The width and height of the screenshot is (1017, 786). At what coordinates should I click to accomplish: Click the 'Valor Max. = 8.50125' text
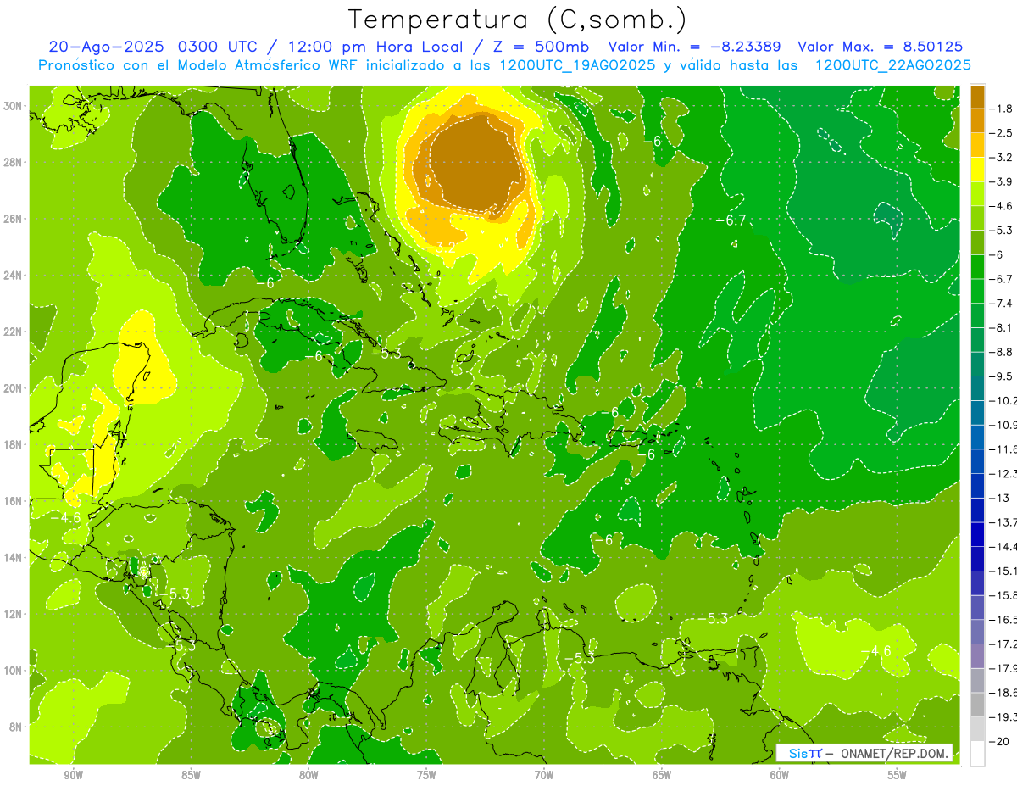click(881, 47)
